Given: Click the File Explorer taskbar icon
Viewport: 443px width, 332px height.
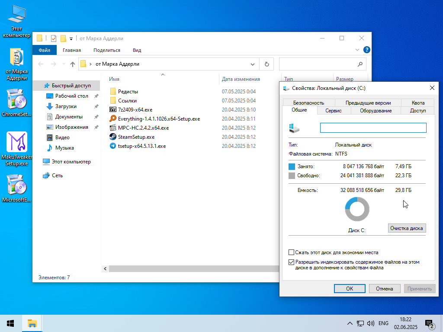Looking at the screenshot, I should point(32,323).
